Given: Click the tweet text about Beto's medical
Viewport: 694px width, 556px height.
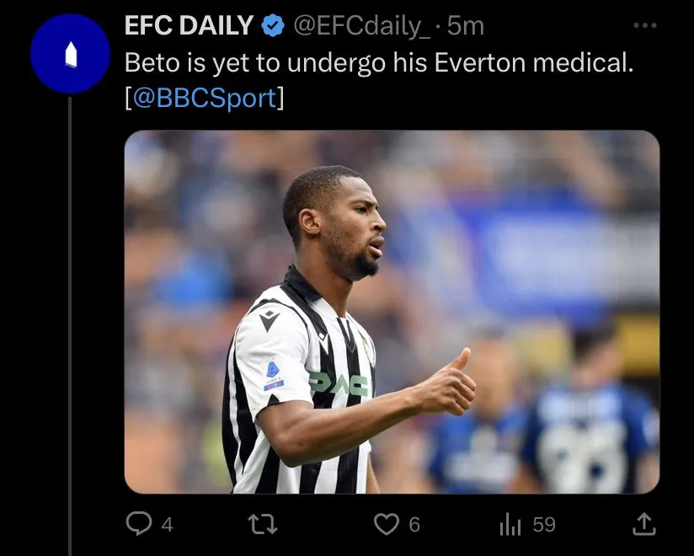Looking at the screenshot, I should click(377, 62).
